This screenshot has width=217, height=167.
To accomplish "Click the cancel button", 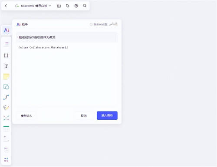I will [x=84, y=116].
